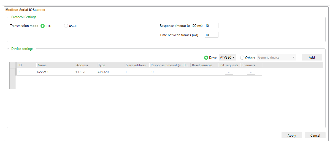The width and height of the screenshot is (330, 141).
Task: Click the Slave address column header
Action: [137, 65]
